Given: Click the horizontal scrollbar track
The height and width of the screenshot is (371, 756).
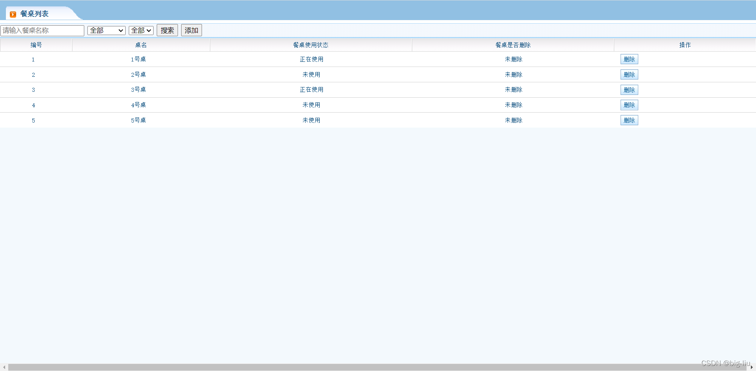Looking at the screenshot, I should point(378,367).
